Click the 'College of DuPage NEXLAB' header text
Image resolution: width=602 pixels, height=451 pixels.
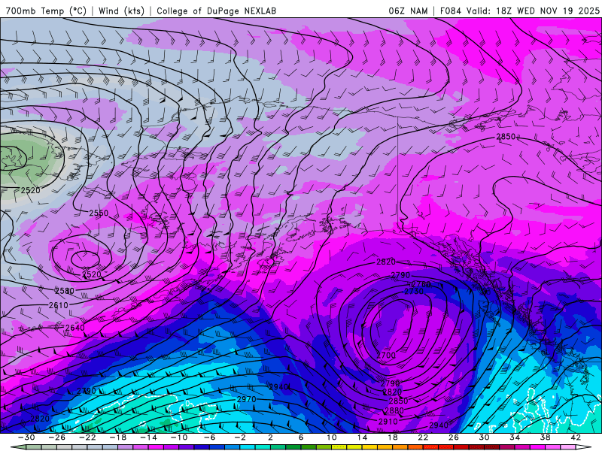(x=216, y=11)
